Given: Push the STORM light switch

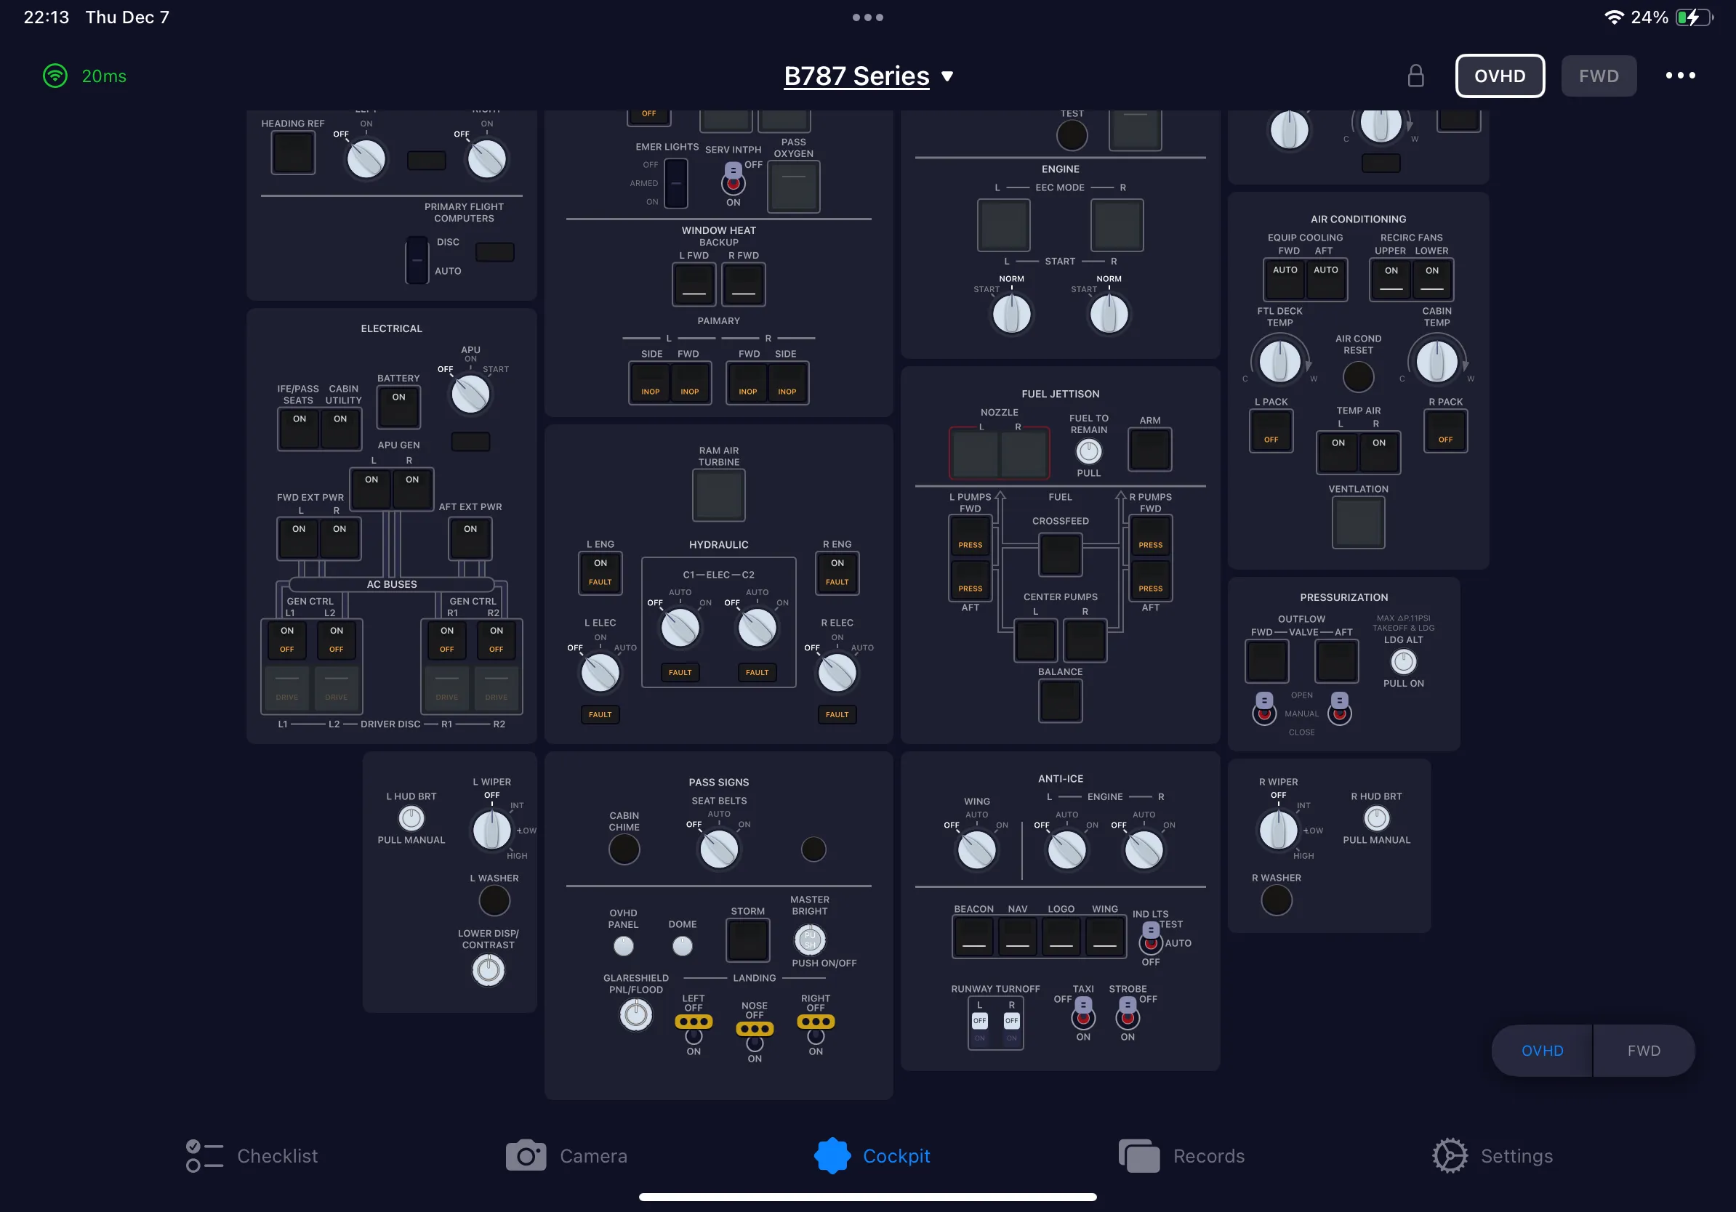Looking at the screenshot, I should click(747, 940).
